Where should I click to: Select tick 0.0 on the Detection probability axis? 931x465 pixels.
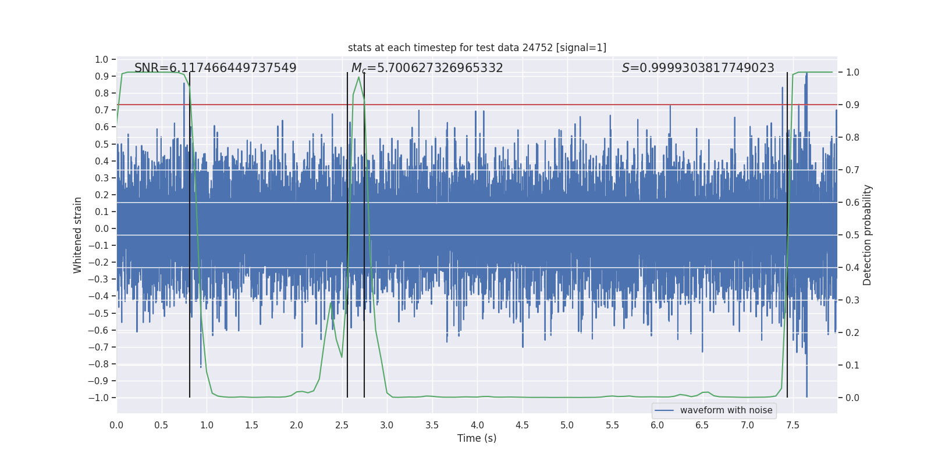(852, 398)
